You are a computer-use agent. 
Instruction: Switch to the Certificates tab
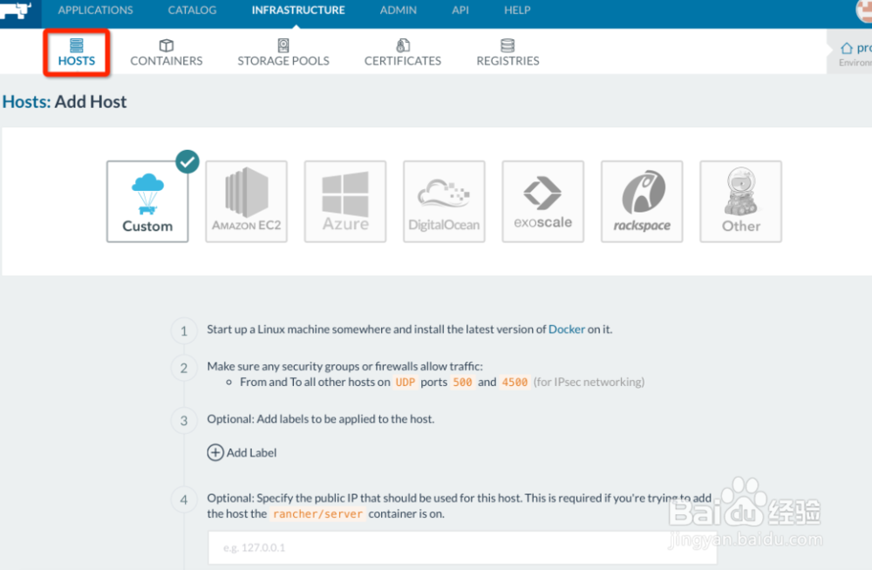coord(403,53)
